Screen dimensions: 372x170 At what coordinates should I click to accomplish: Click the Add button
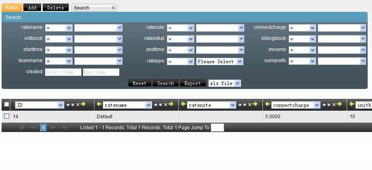[32, 8]
